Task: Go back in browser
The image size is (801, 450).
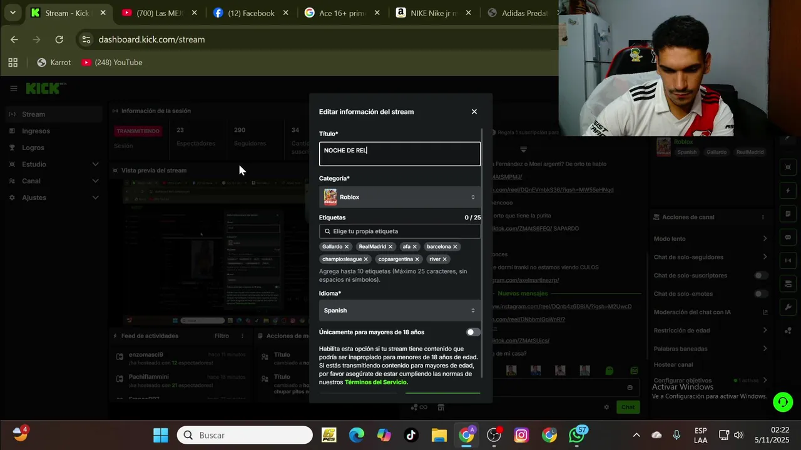Action: (x=14, y=39)
